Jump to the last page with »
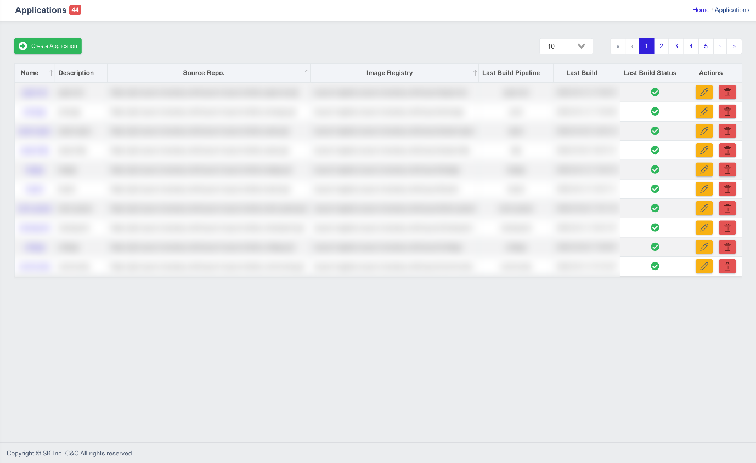756x463 pixels. (734, 46)
